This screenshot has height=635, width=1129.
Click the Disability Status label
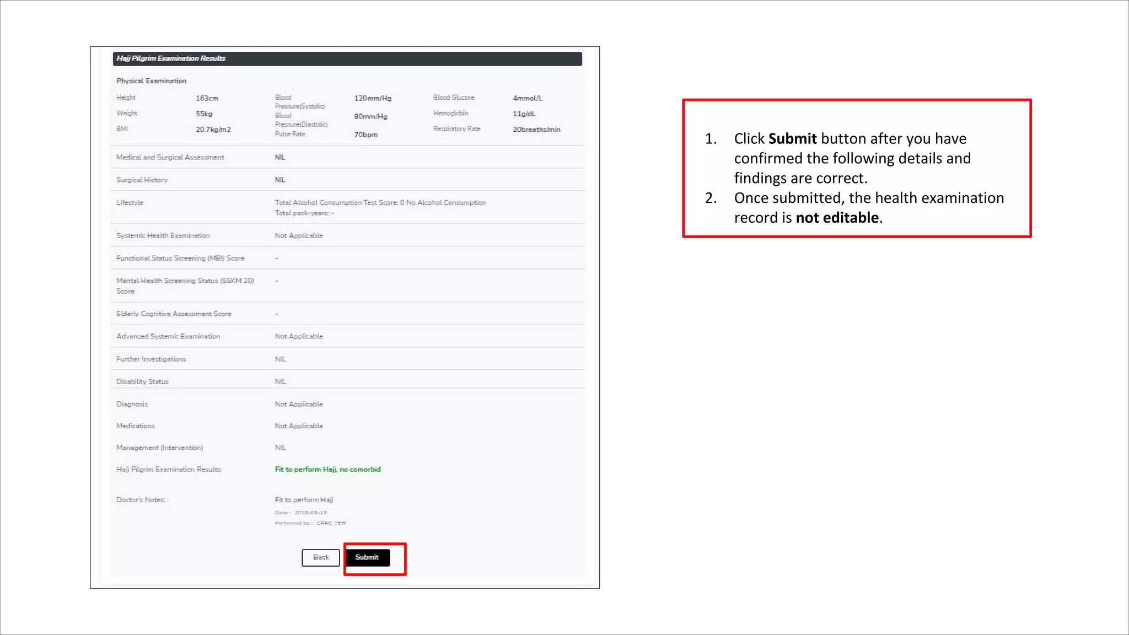tap(142, 382)
